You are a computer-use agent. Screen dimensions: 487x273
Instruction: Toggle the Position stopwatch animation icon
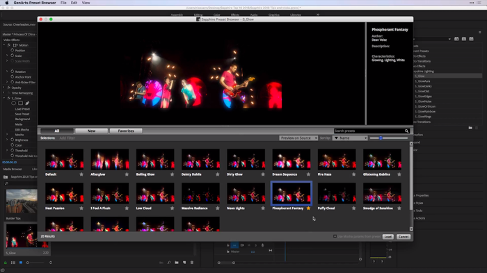tap(13, 50)
